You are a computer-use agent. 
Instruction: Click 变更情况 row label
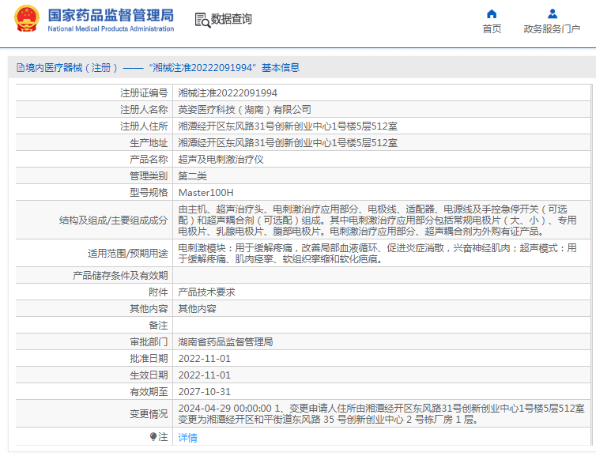pos(149,414)
